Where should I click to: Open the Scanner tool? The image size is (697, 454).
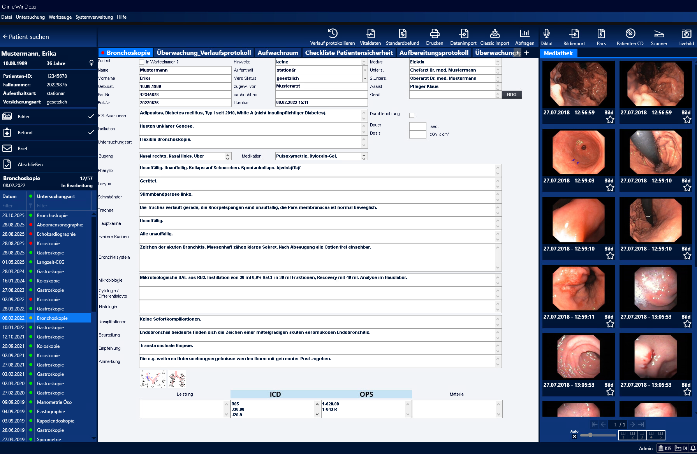[659, 34]
